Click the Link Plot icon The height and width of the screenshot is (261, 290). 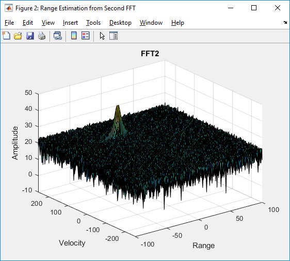pyautogui.click(x=58, y=36)
